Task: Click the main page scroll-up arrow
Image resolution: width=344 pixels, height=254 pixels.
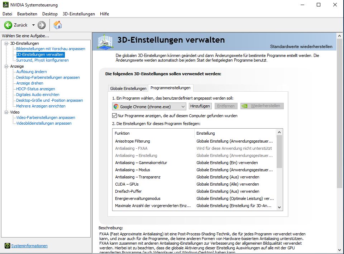Action: click(340, 36)
